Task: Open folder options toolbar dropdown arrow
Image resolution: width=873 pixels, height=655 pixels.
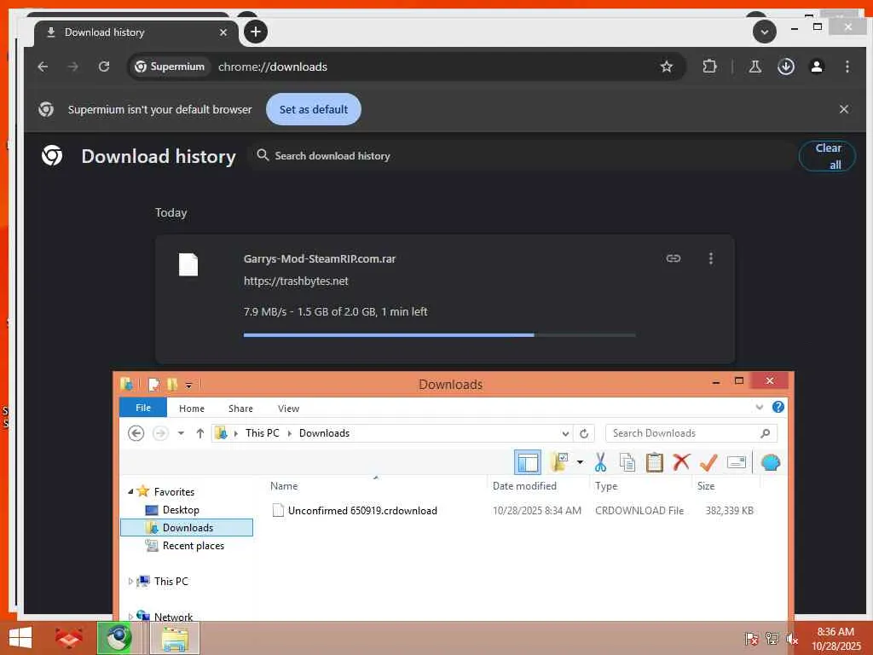Action: click(x=580, y=462)
